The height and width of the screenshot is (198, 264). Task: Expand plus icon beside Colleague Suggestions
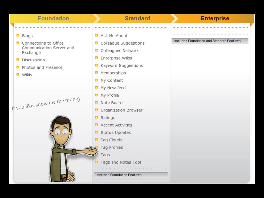[96, 43]
